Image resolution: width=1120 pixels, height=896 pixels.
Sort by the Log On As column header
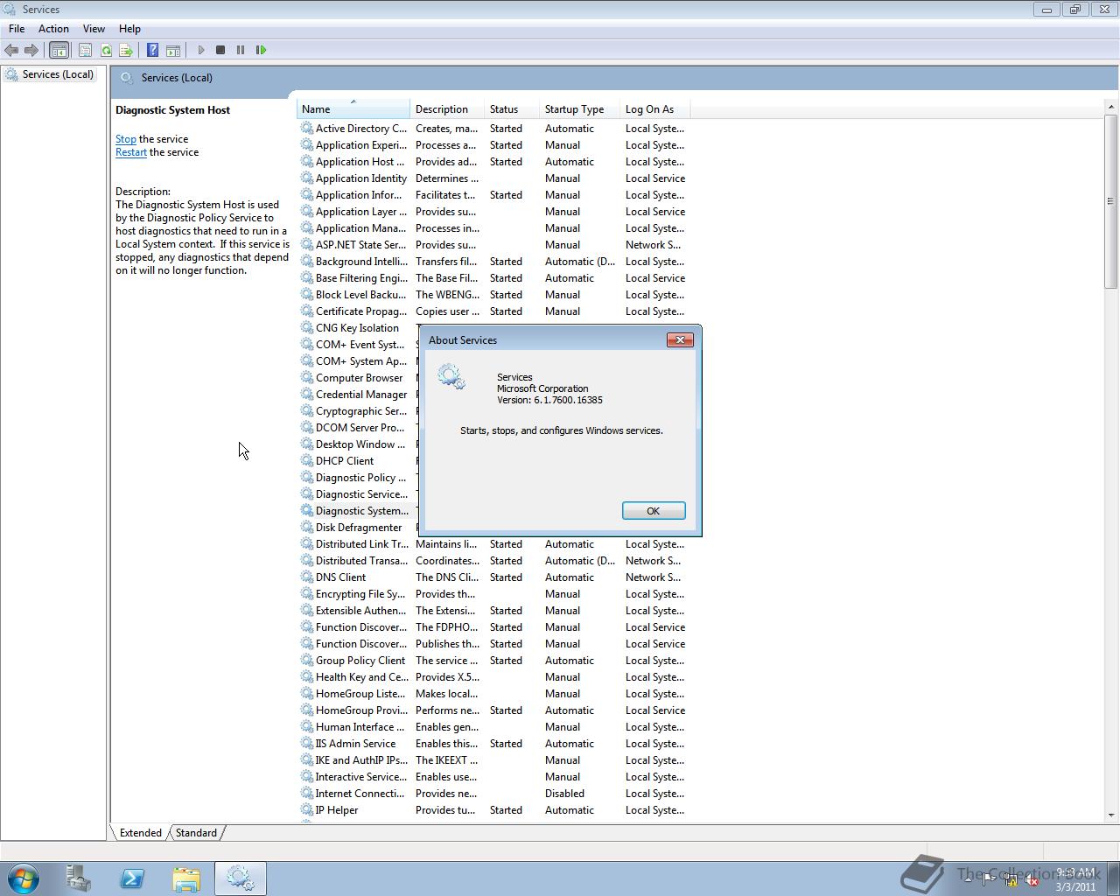tap(654, 109)
